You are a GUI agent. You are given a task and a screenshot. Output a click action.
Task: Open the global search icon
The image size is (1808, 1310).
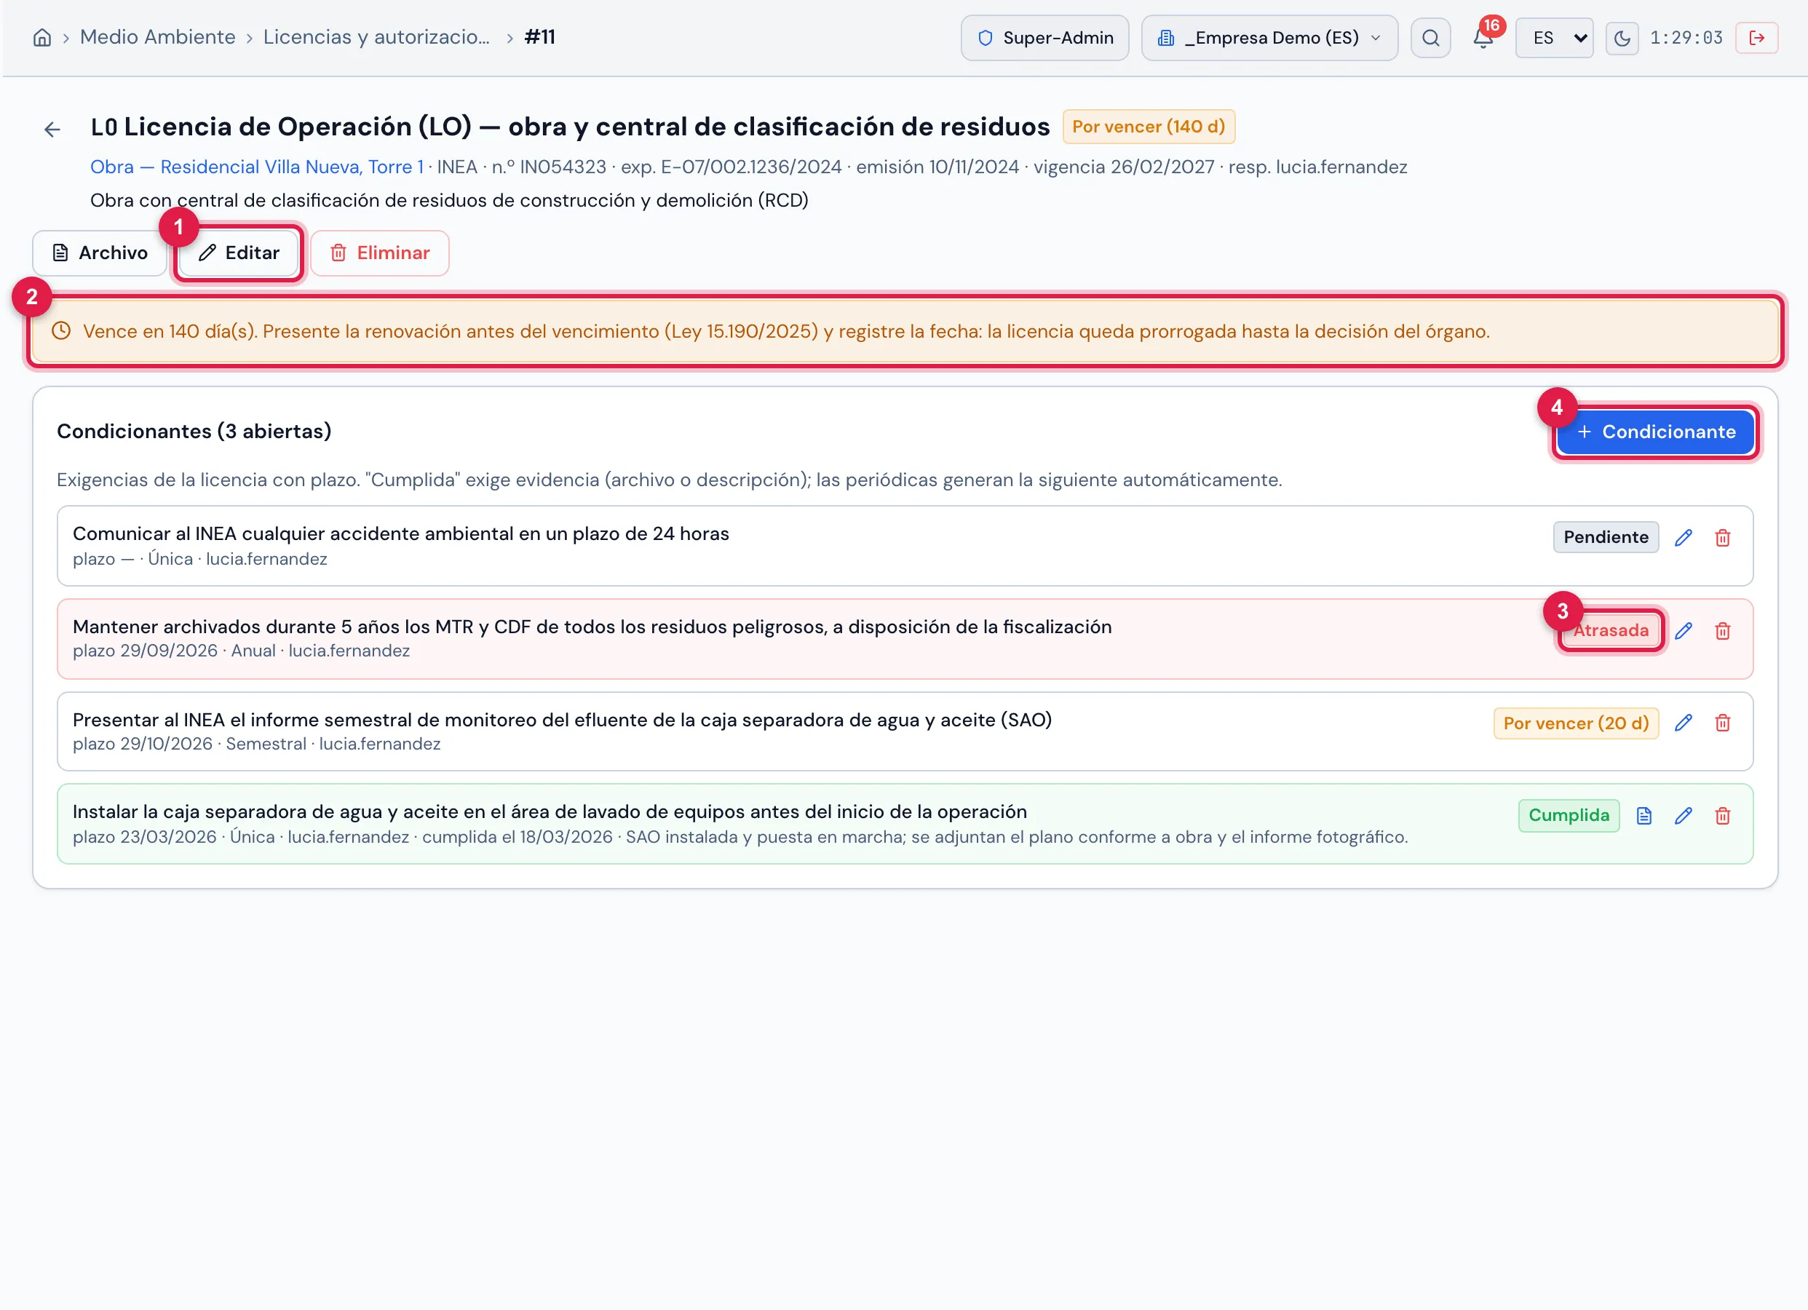click(1430, 37)
